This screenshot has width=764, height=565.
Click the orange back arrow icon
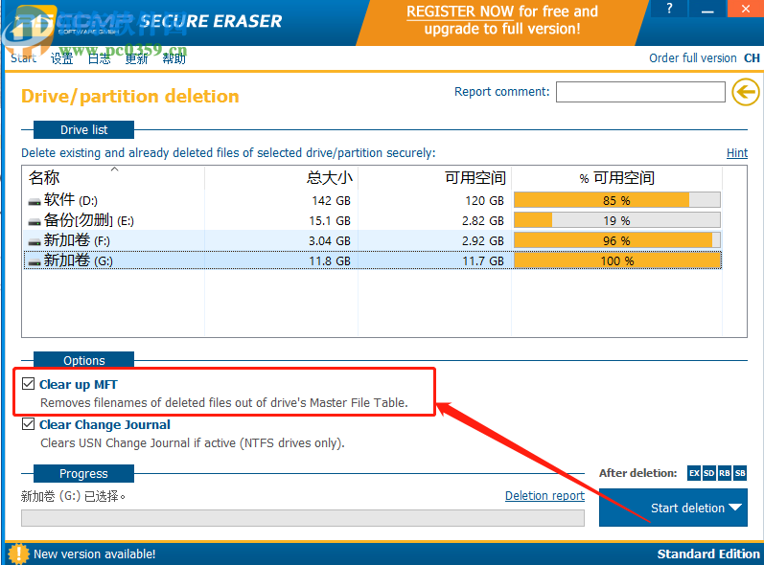pyautogui.click(x=746, y=92)
